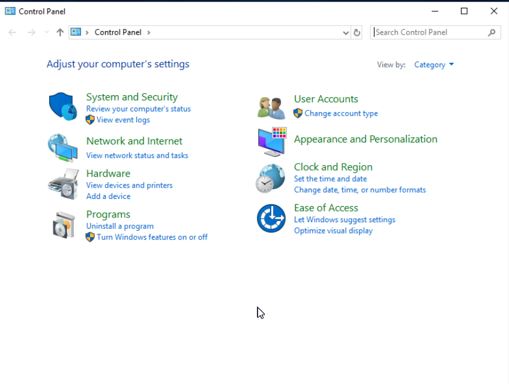Image resolution: width=509 pixels, height=384 pixels.
Task: Expand chevron before Control Panel breadcrumb
Action: coord(86,32)
